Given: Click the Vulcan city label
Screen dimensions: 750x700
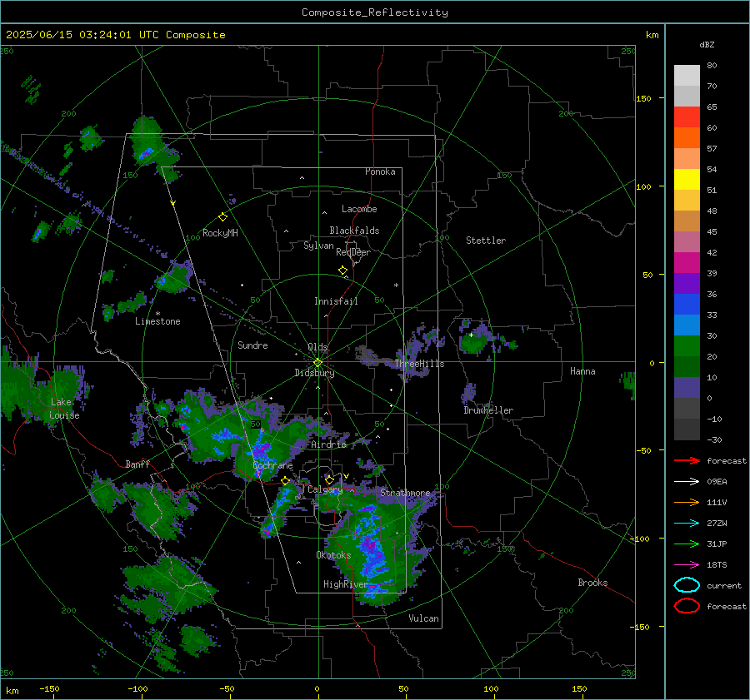Looking at the screenshot, I should pos(423,618).
